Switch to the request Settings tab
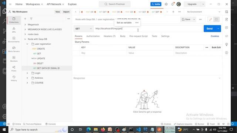The height and width of the screenshot is (133, 237). click(x=165, y=36)
